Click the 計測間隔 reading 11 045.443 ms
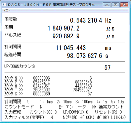131x123 pixels. tap(84, 48)
